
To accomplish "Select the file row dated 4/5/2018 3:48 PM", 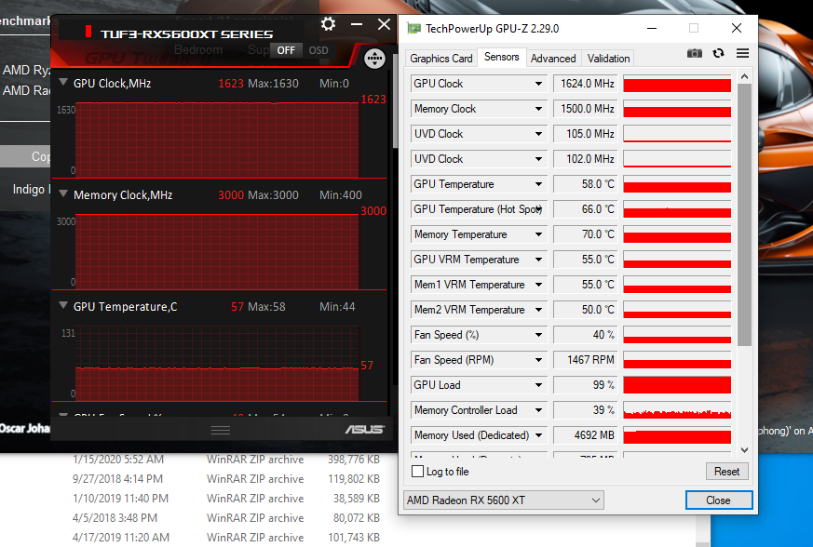I will 226,518.
